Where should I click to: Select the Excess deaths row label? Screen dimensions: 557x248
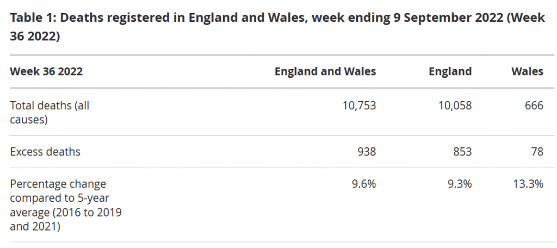(x=45, y=152)
